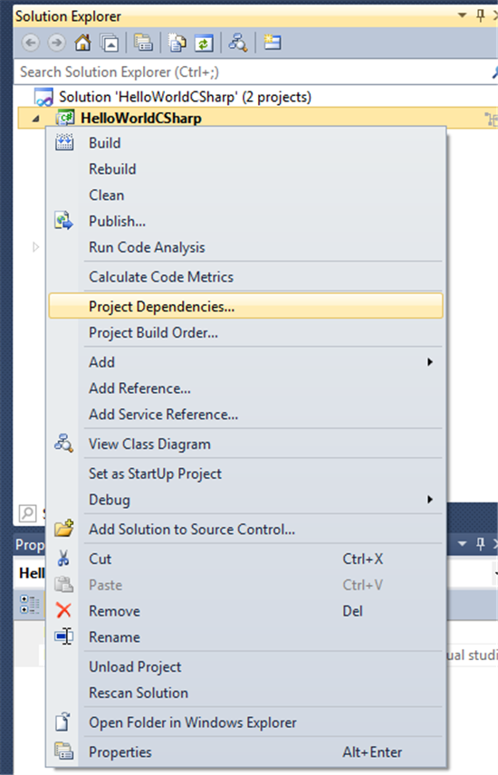Click the Show All Files toolbar icon

177,43
